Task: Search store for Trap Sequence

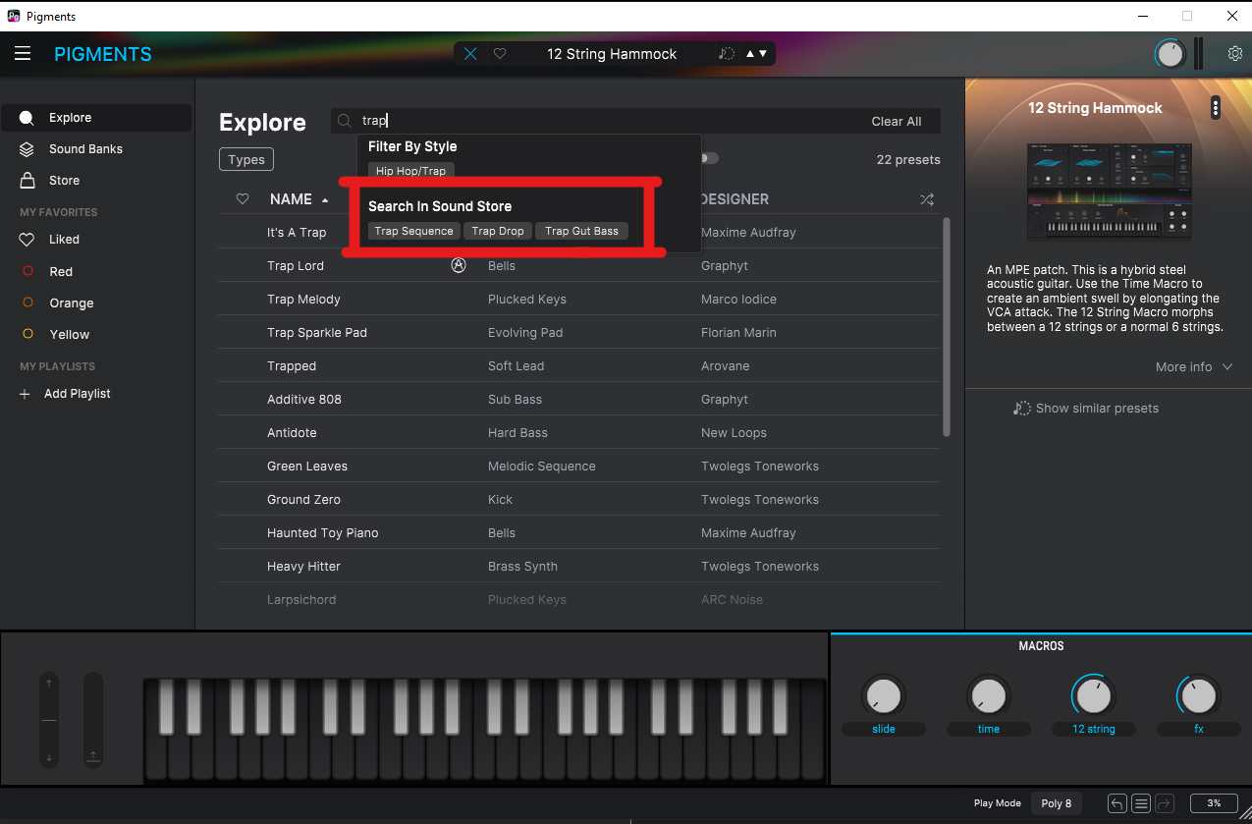Action: tap(413, 231)
